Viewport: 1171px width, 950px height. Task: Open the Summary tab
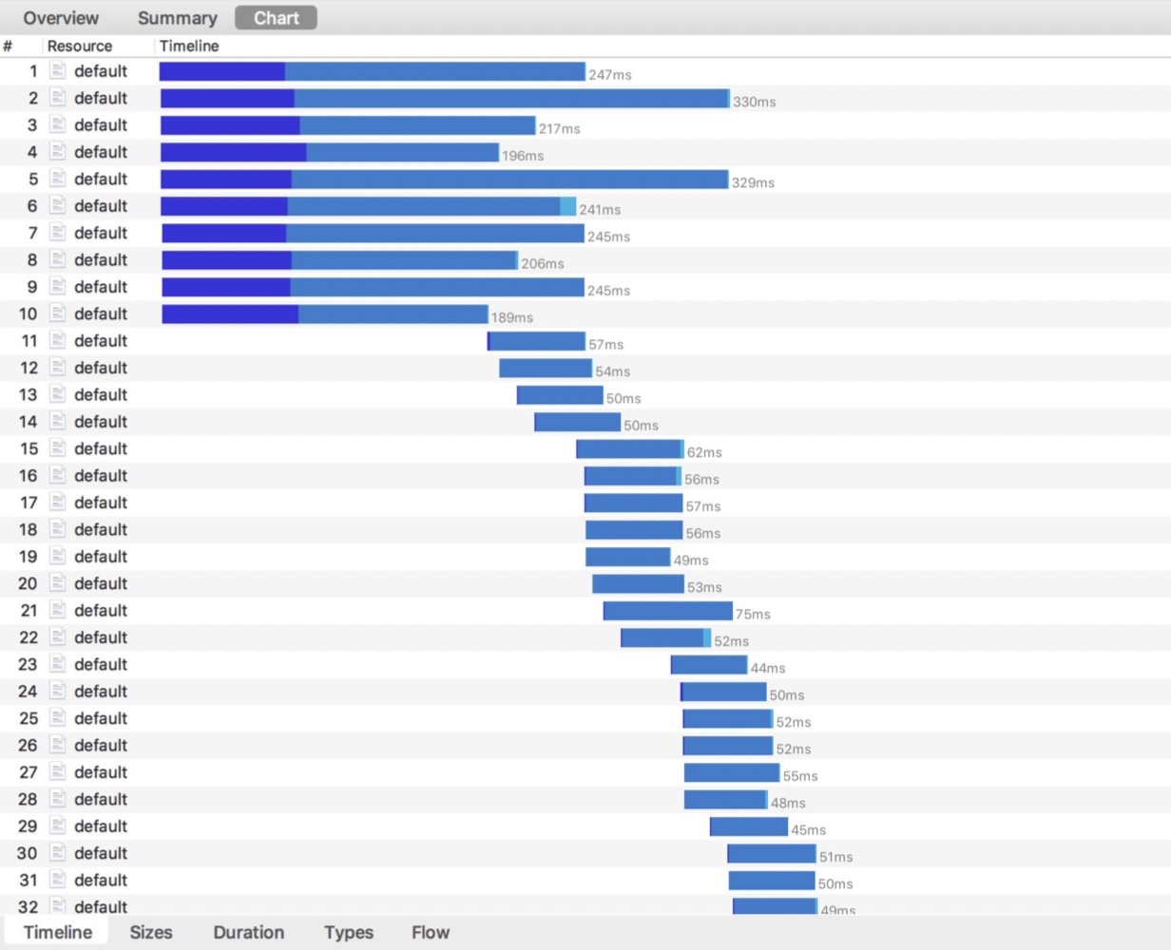(x=177, y=18)
